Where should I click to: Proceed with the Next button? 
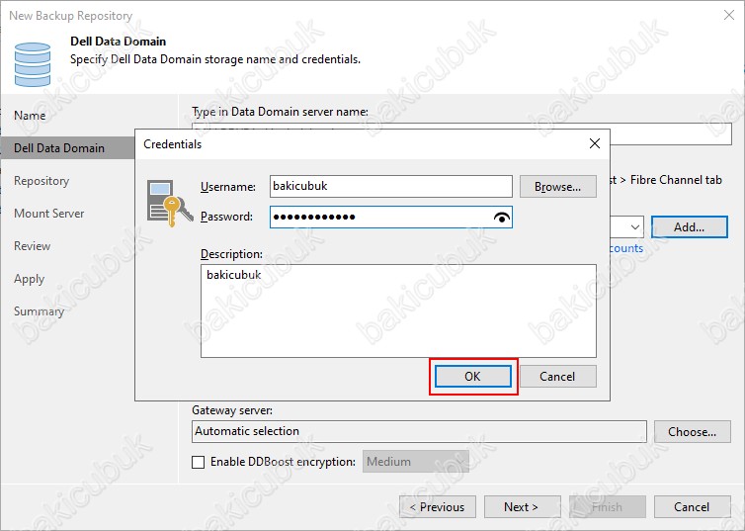522,507
